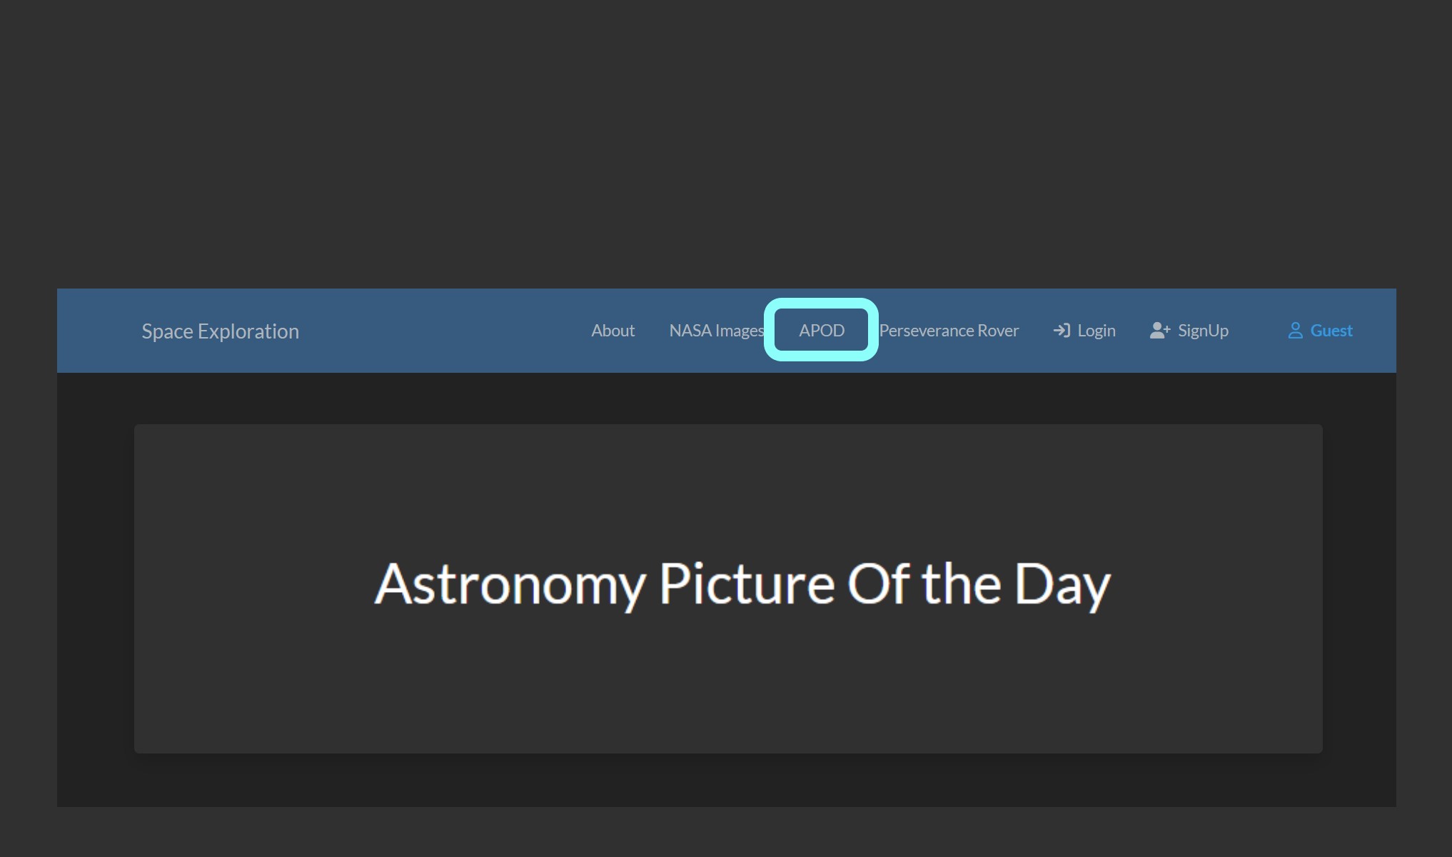This screenshot has width=1452, height=857.
Task: Click the Guest account label
Action: pos(1331,330)
